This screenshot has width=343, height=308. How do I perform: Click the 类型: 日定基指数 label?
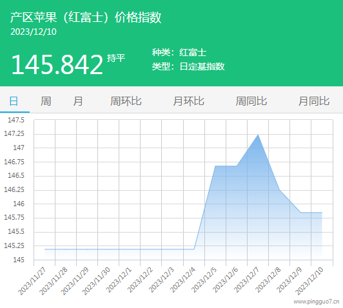point(188,66)
